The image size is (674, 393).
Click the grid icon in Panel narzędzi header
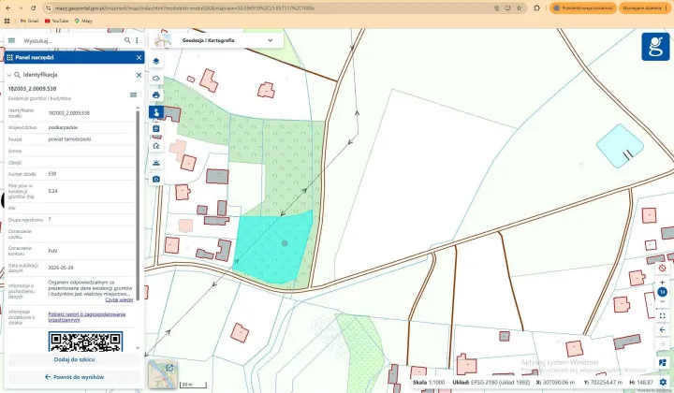[x=9, y=57]
